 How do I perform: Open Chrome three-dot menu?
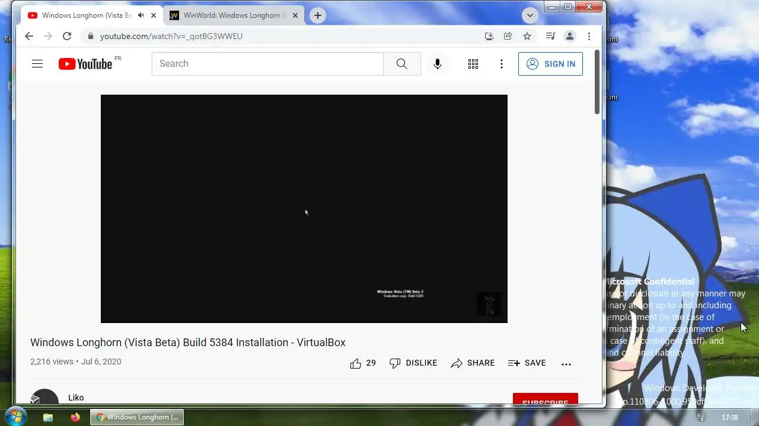pos(589,36)
